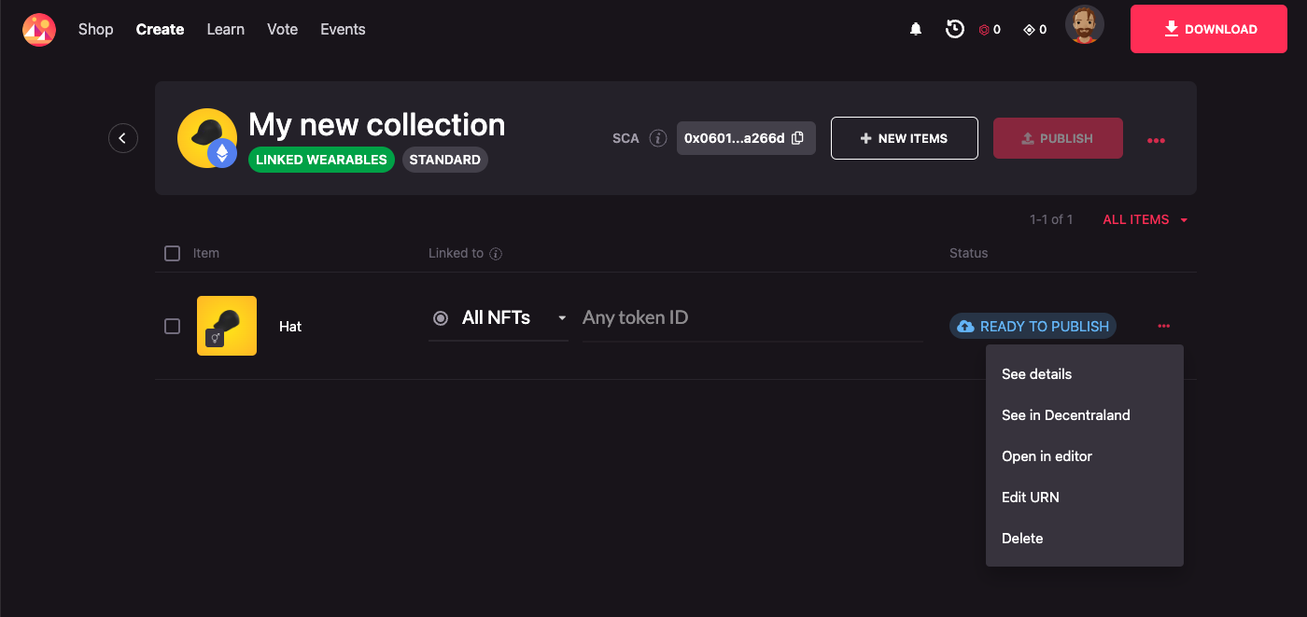Toggle the select-all items checkbox

pyautogui.click(x=172, y=253)
